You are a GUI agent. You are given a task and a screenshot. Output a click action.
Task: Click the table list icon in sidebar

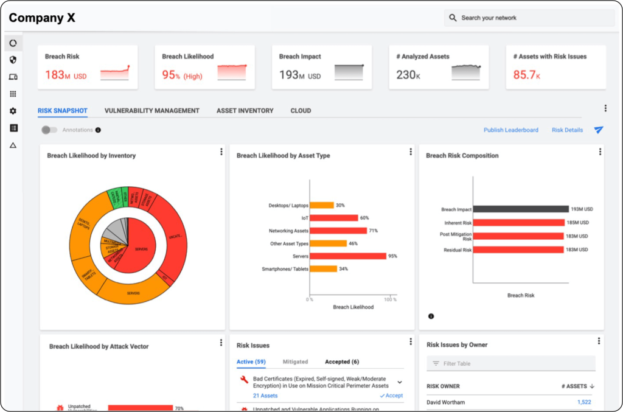point(13,128)
